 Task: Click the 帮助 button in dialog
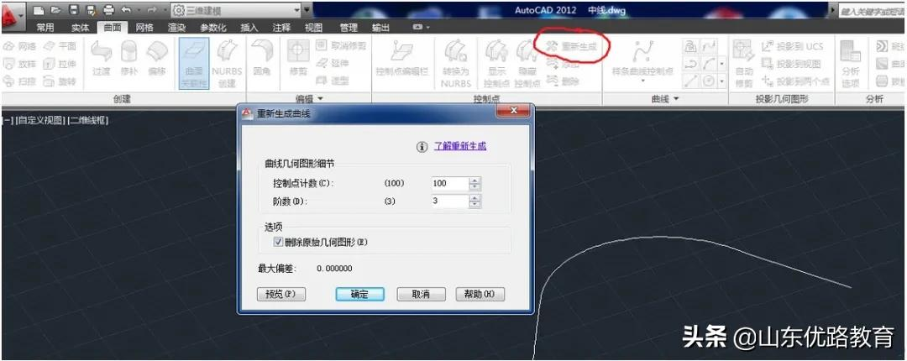(x=480, y=294)
